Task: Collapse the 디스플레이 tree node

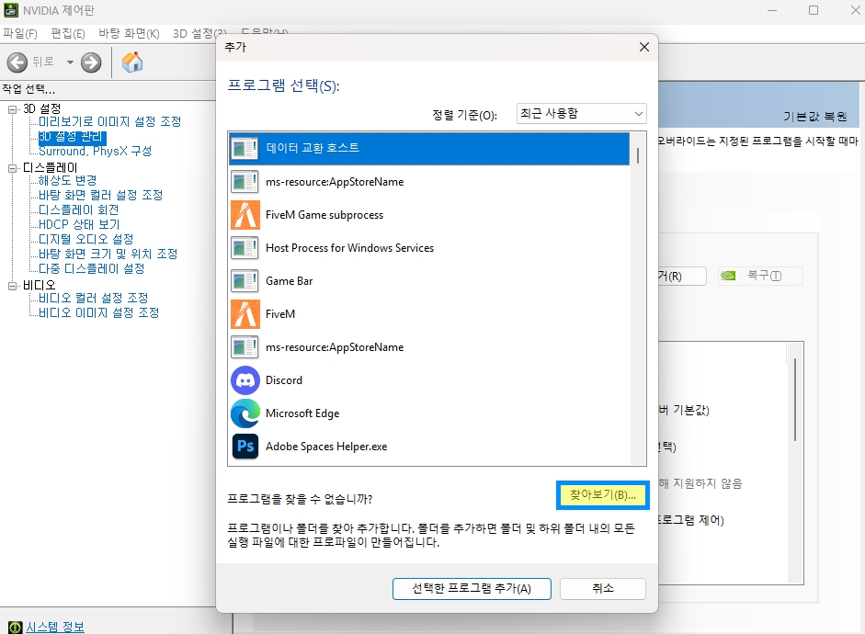Action: click(x=13, y=168)
